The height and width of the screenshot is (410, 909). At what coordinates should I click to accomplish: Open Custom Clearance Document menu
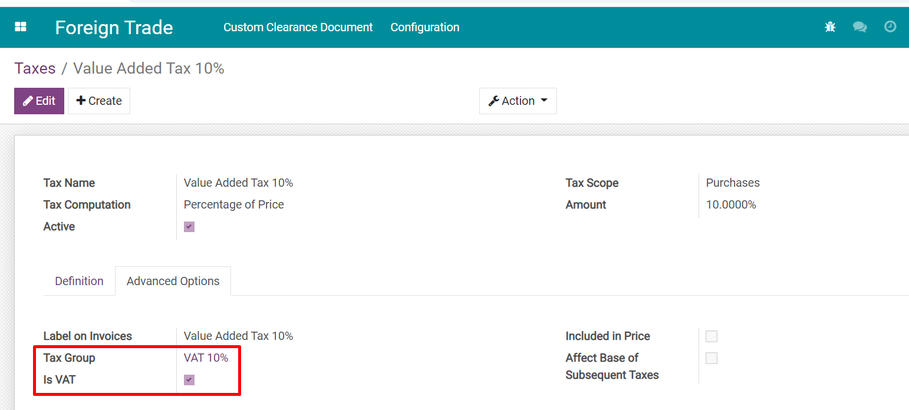point(298,27)
